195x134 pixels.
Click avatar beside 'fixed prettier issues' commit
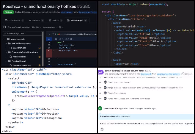point(105,82)
